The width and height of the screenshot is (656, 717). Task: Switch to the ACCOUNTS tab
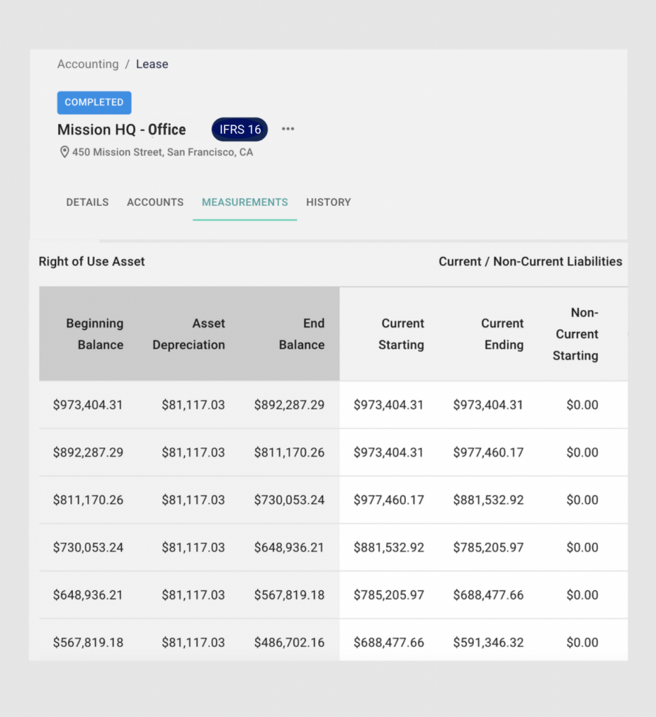point(155,202)
